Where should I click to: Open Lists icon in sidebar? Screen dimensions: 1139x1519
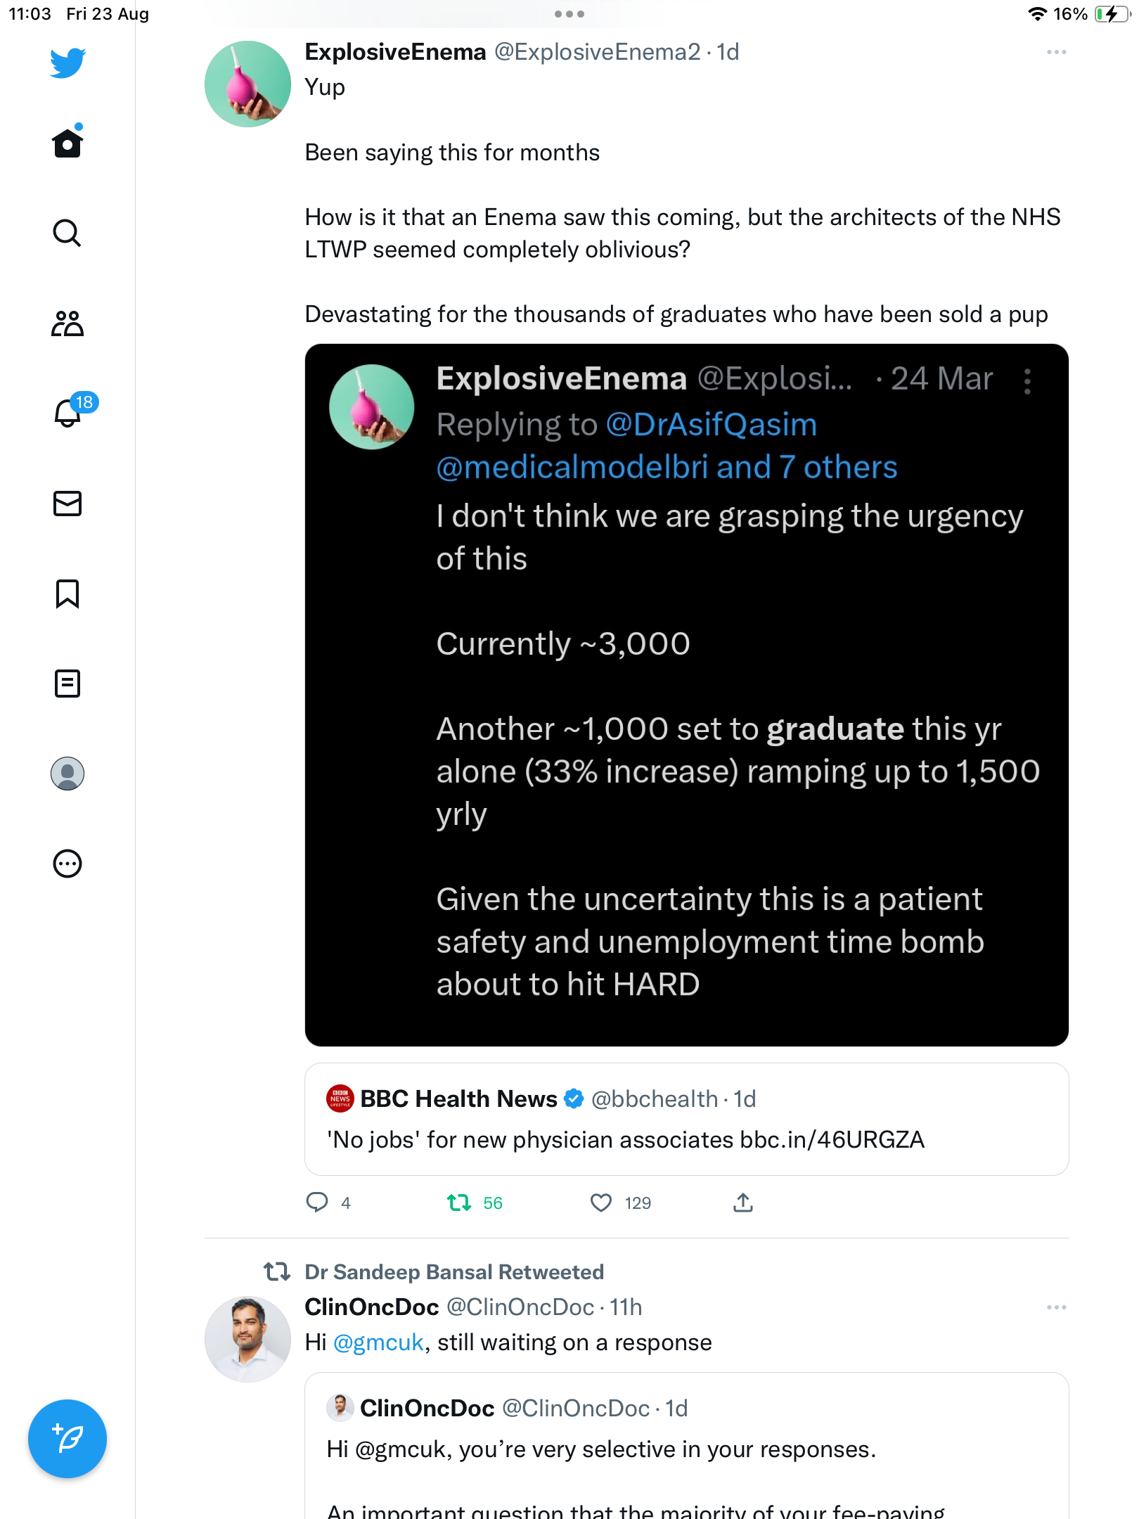coord(67,684)
